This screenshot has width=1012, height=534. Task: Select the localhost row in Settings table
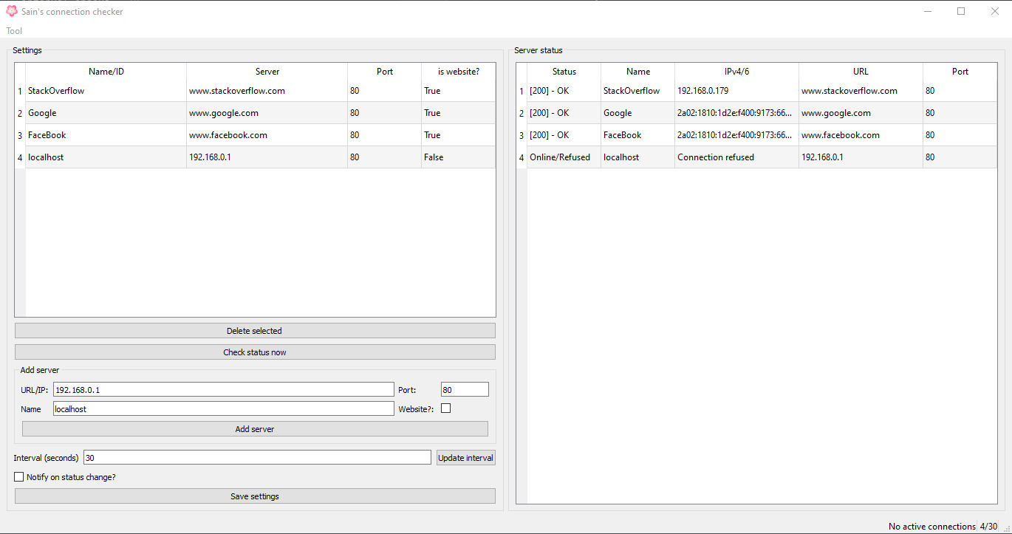click(x=106, y=157)
